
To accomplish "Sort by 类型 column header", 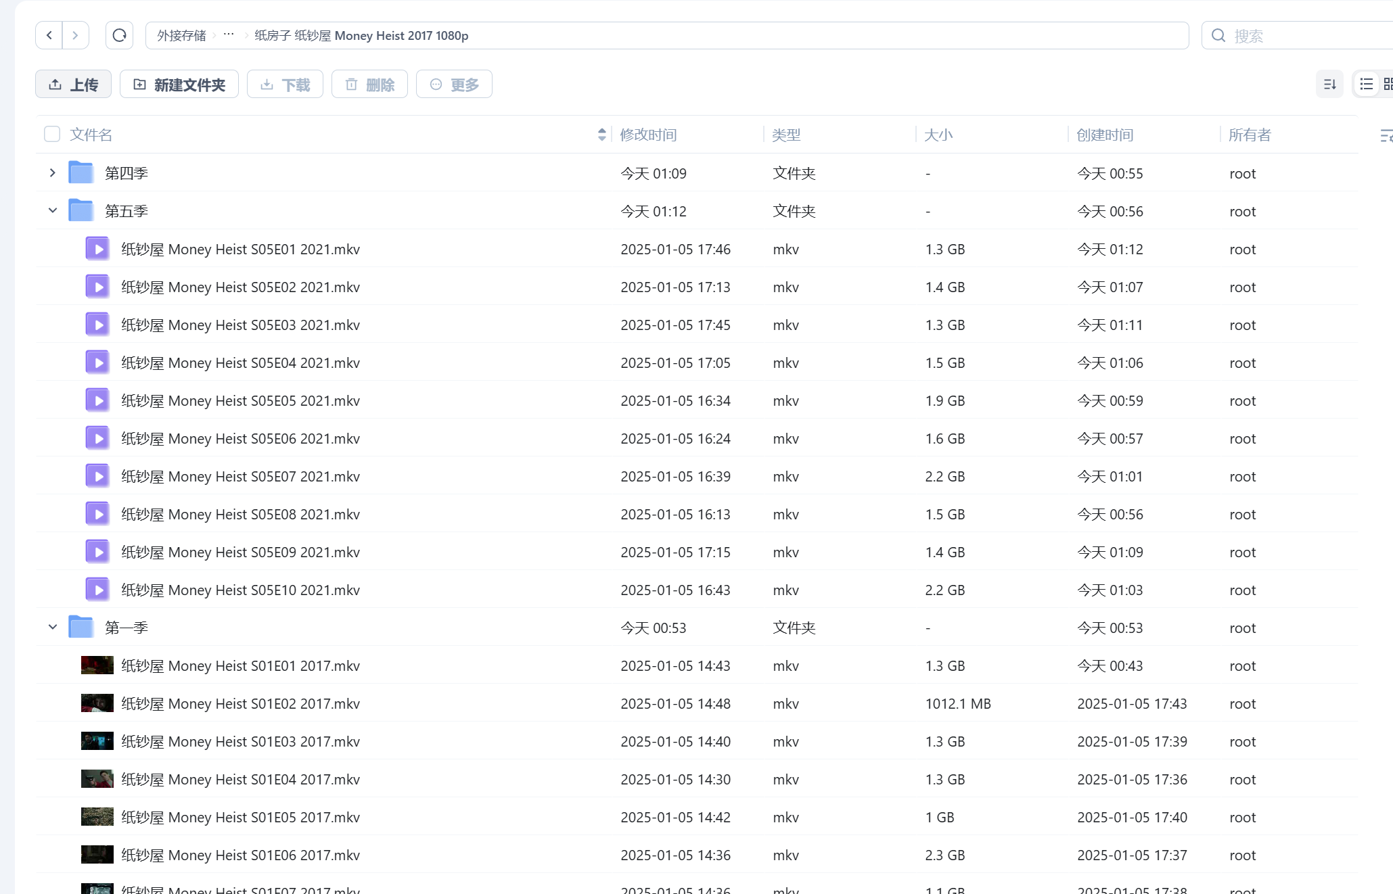I will (786, 135).
